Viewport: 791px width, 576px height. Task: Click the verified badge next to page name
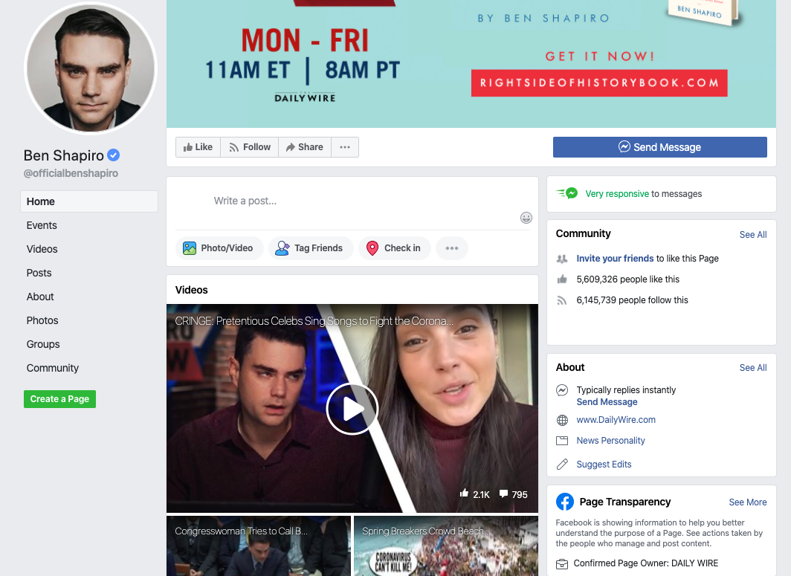113,155
